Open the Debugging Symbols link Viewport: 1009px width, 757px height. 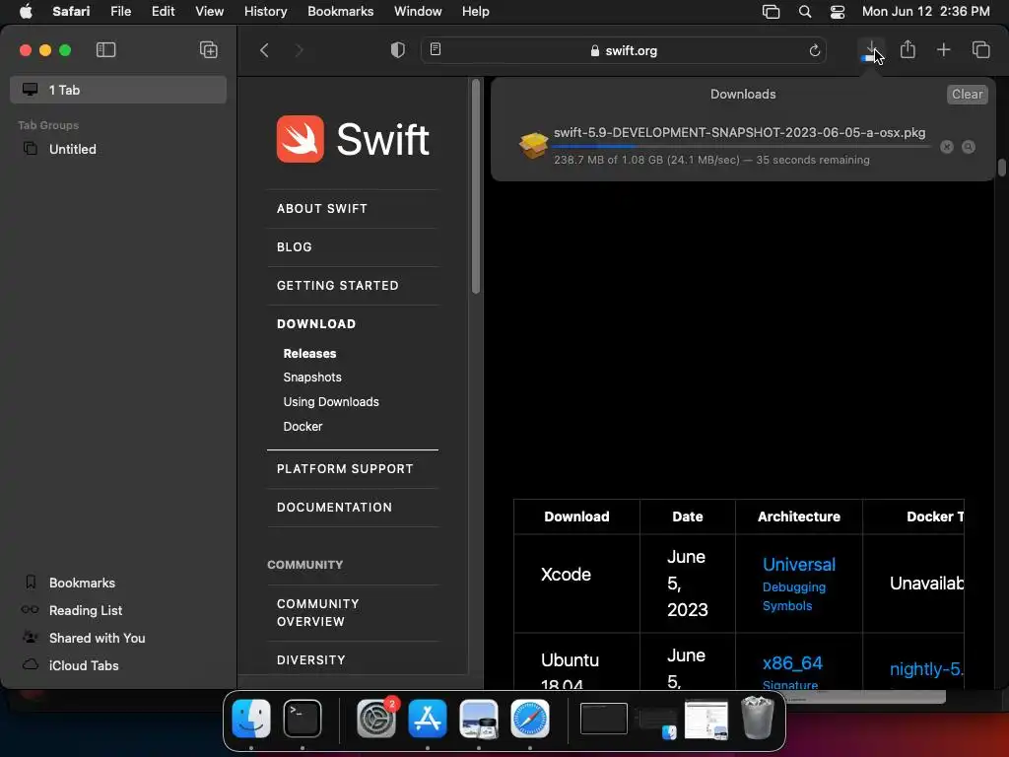[x=793, y=596]
